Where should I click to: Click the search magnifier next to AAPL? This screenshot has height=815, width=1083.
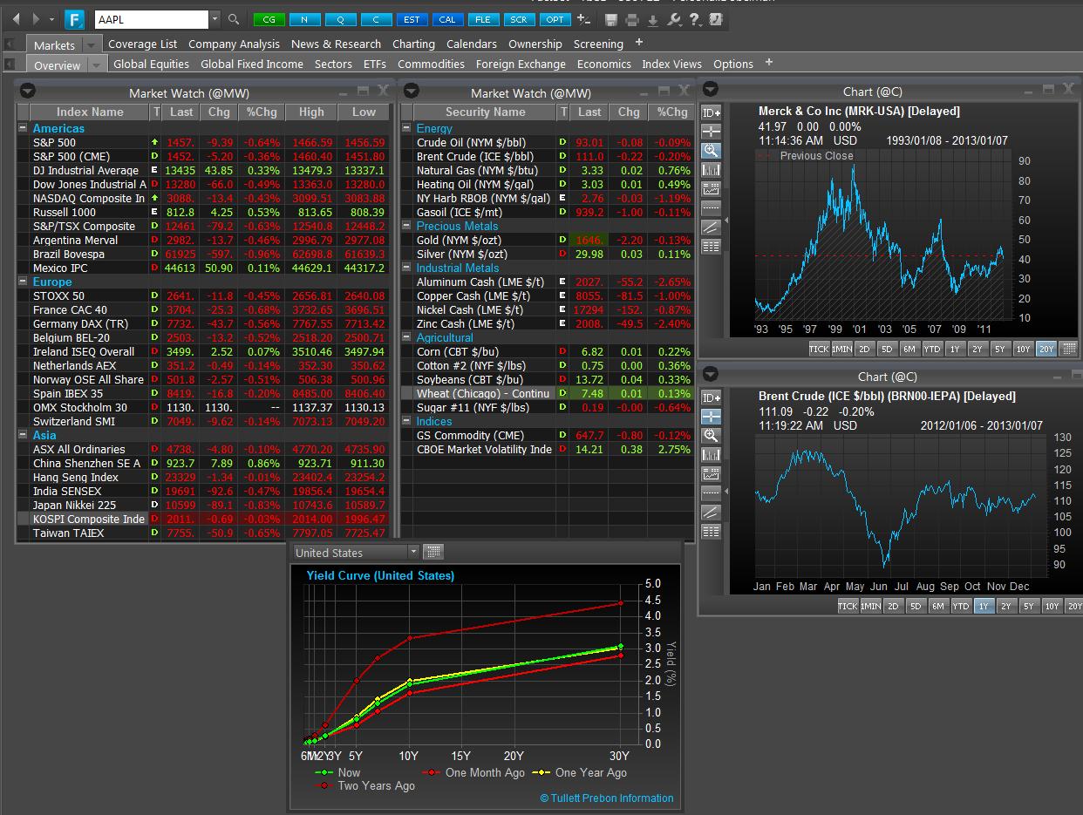coord(233,19)
